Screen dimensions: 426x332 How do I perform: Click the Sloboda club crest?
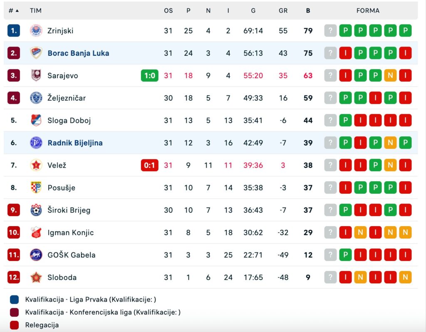(36, 277)
